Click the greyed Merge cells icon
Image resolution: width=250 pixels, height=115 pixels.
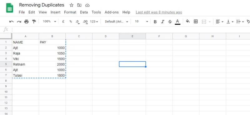pyautogui.click(x=204, y=22)
